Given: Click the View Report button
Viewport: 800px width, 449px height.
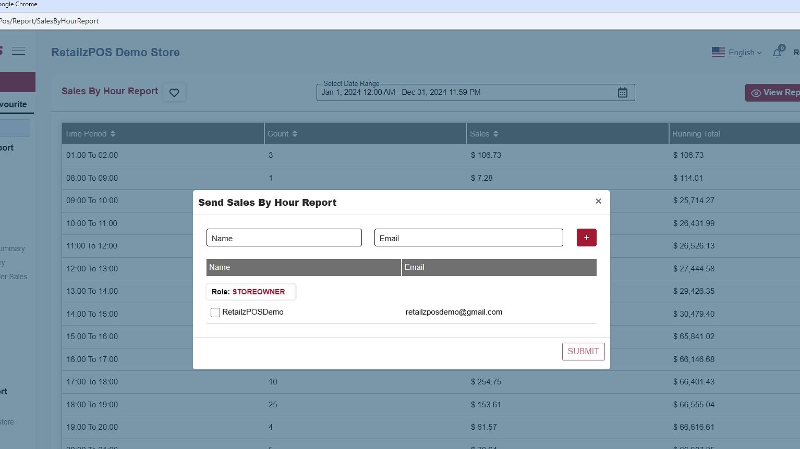Looking at the screenshot, I should pyautogui.click(x=773, y=93).
